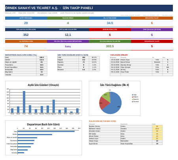Select Elif Şahin row in top remaining table
Viewport: 178px width, 160px height.
[x=126, y=134]
